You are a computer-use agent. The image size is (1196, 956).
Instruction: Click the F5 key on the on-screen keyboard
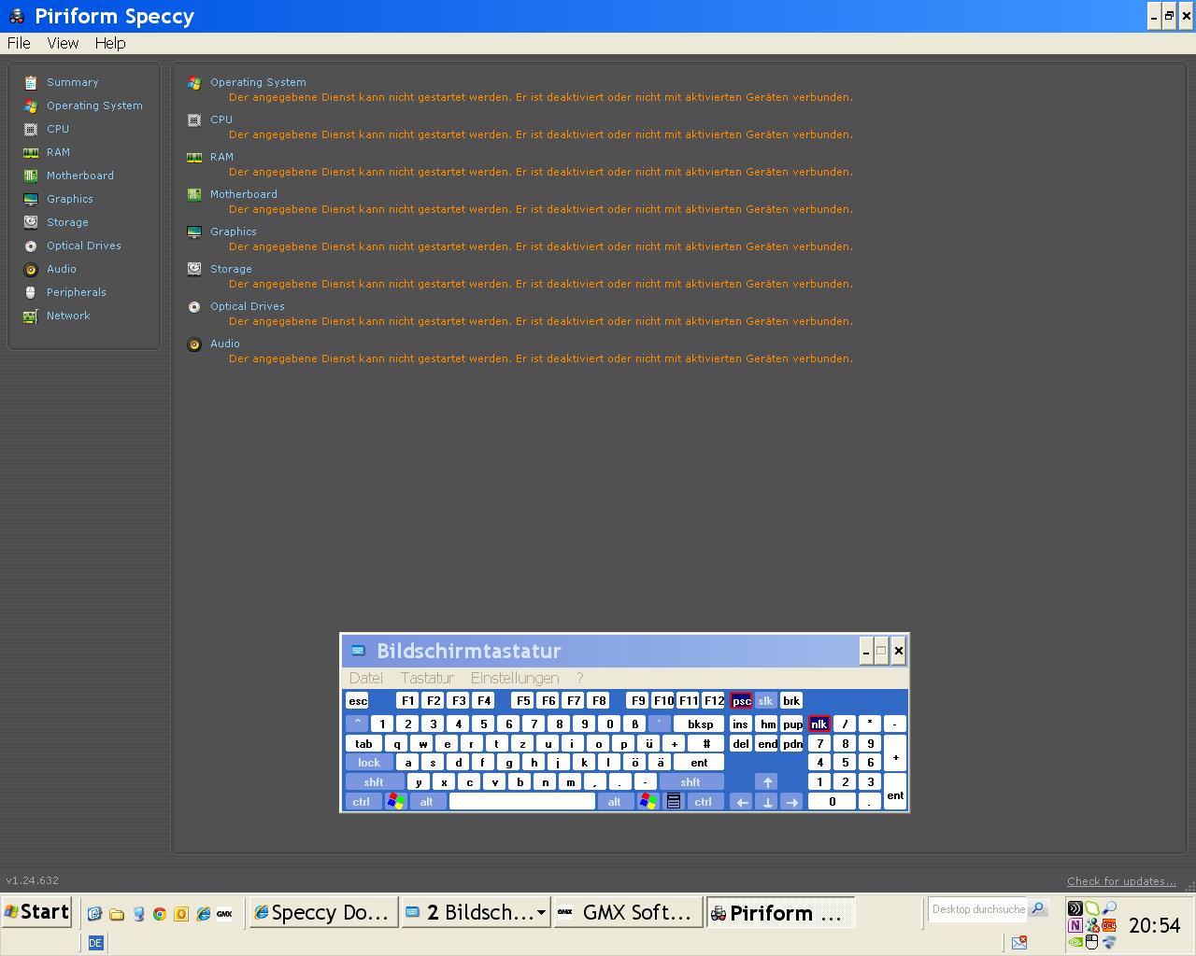coord(523,701)
